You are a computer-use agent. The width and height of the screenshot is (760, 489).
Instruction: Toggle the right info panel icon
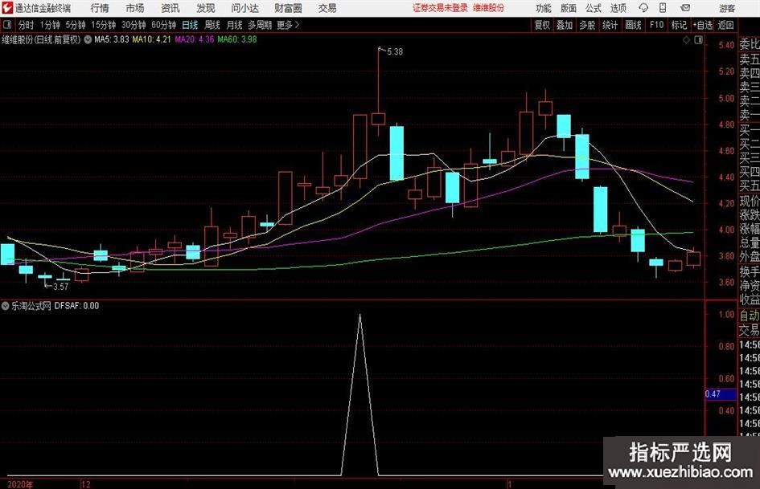698,40
